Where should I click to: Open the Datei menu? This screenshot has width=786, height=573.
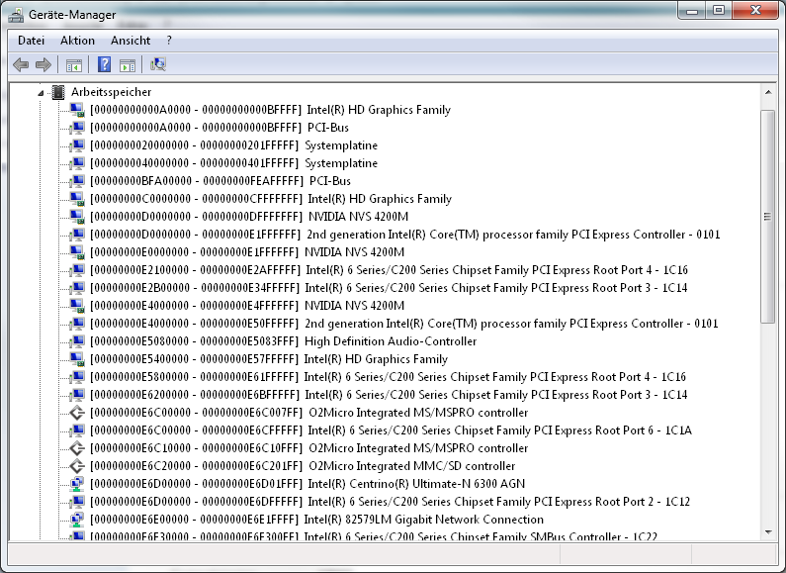click(x=31, y=41)
